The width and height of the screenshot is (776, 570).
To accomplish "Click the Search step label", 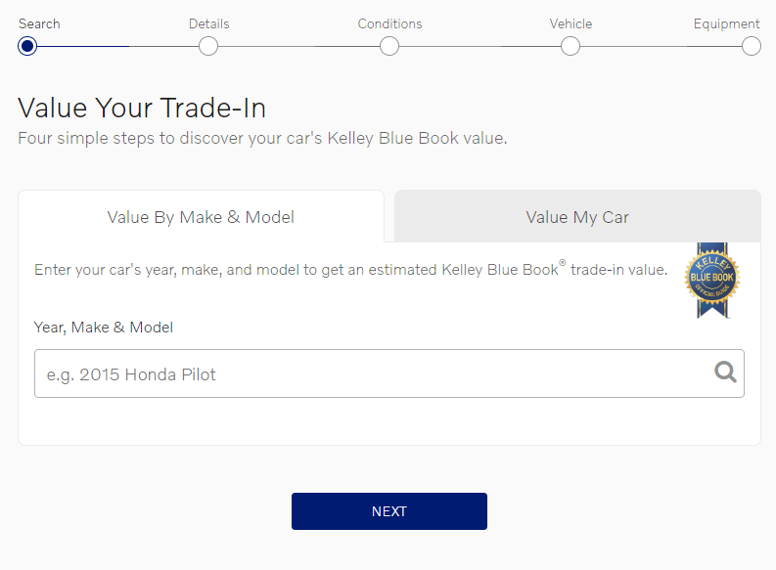I will [x=39, y=23].
